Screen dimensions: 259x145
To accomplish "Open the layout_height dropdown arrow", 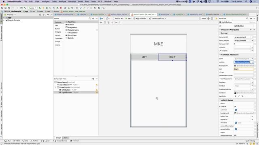I will [x=252, y=41].
